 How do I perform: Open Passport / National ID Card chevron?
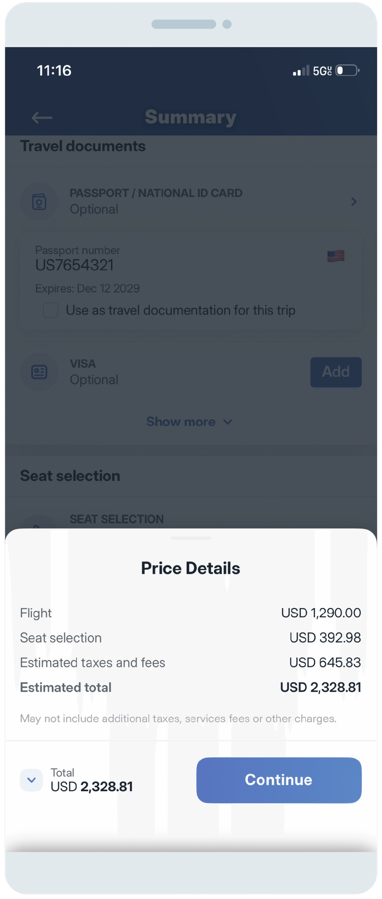[x=354, y=202]
